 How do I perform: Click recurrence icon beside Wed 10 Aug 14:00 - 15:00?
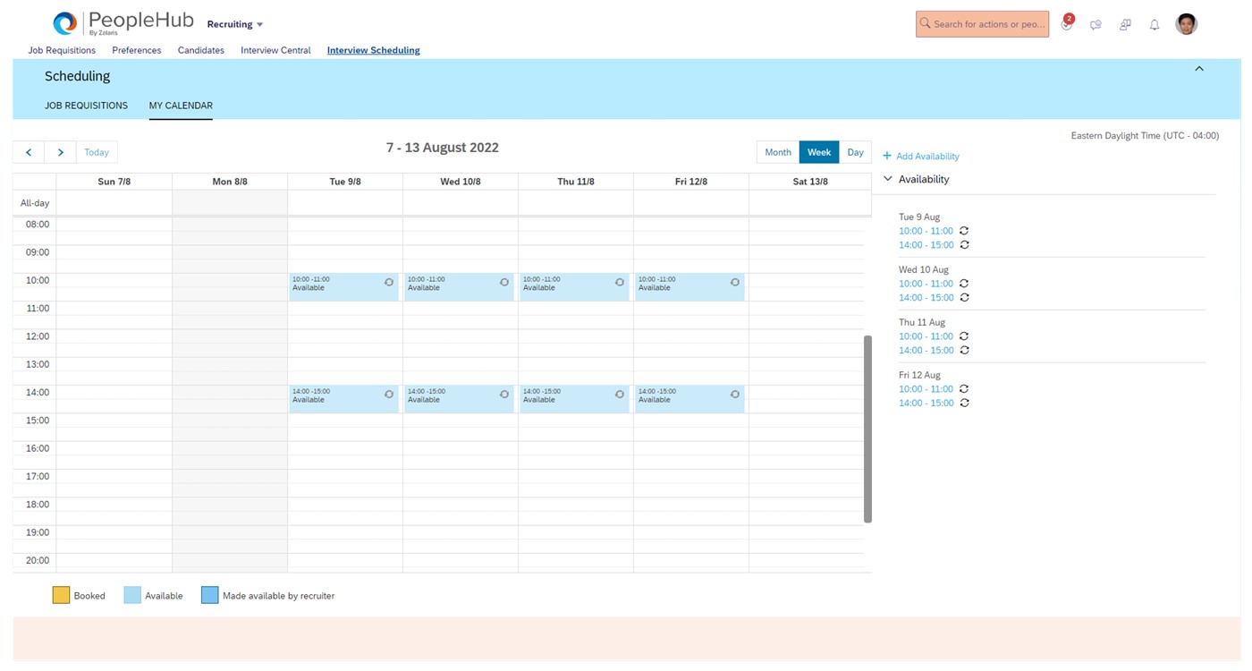(x=964, y=298)
